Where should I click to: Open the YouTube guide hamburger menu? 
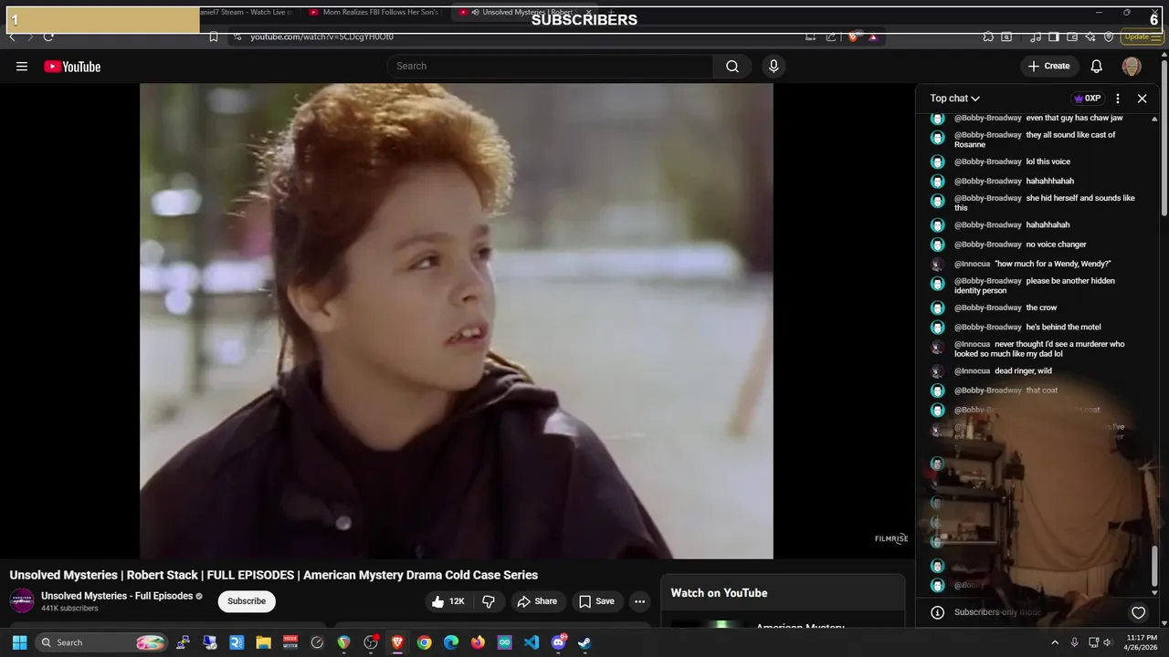[x=22, y=67]
